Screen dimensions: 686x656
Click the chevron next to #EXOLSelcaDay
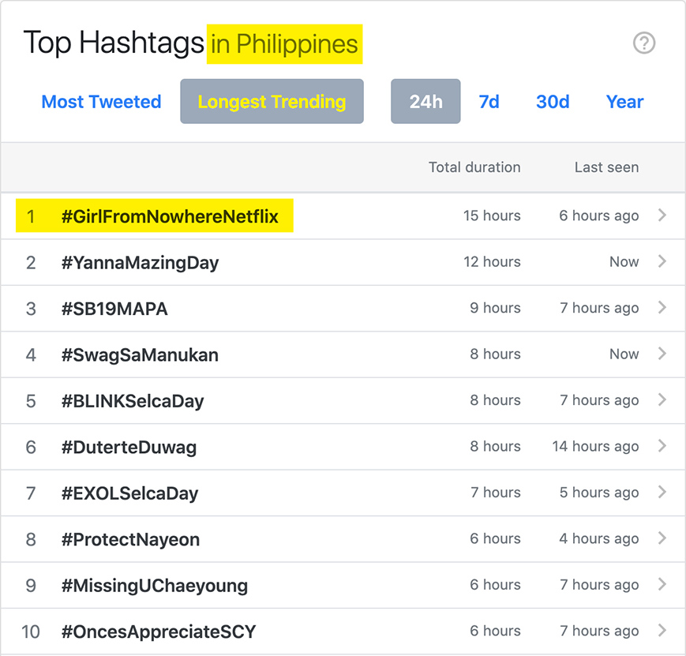662,492
